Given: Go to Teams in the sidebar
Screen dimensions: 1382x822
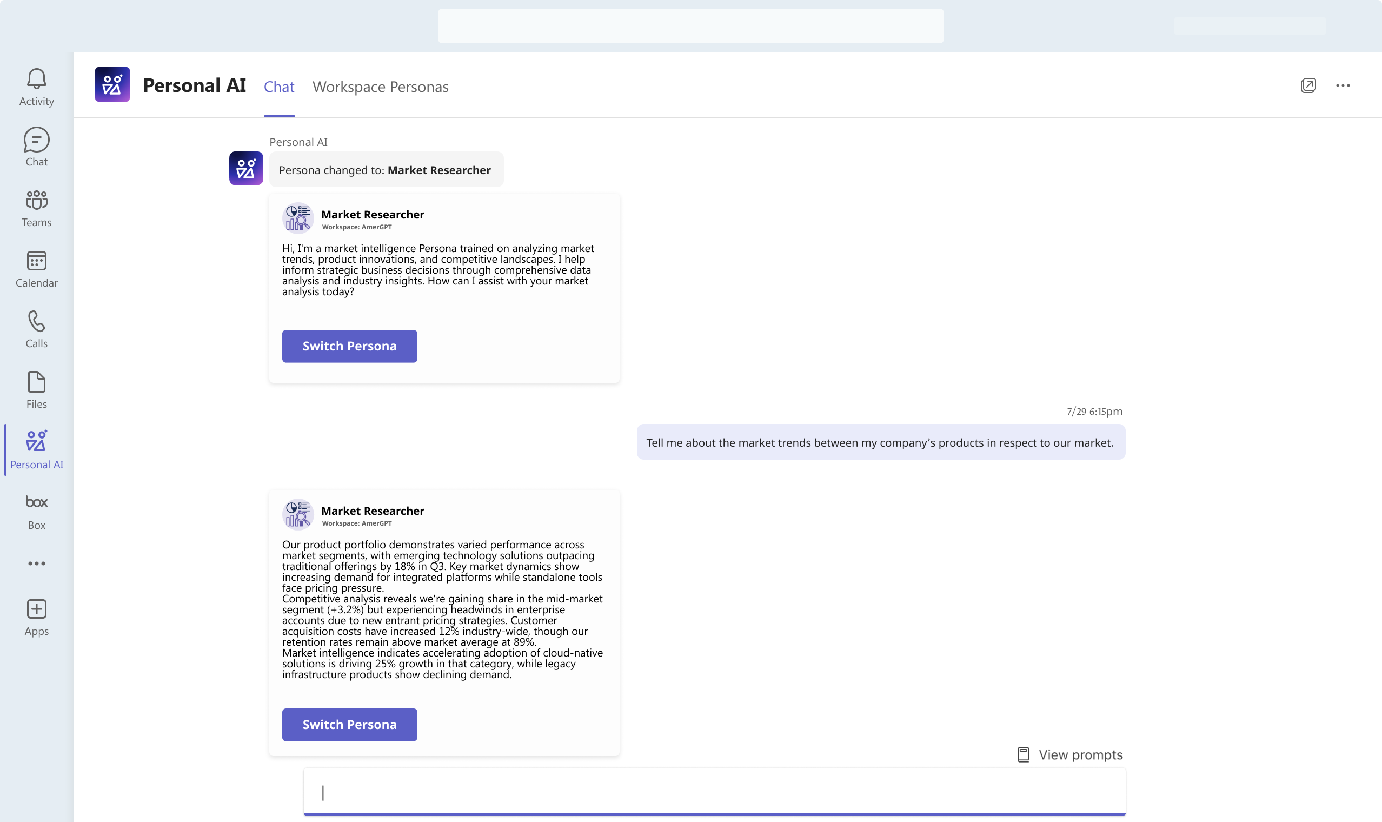Looking at the screenshot, I should [x=37, y=208].
